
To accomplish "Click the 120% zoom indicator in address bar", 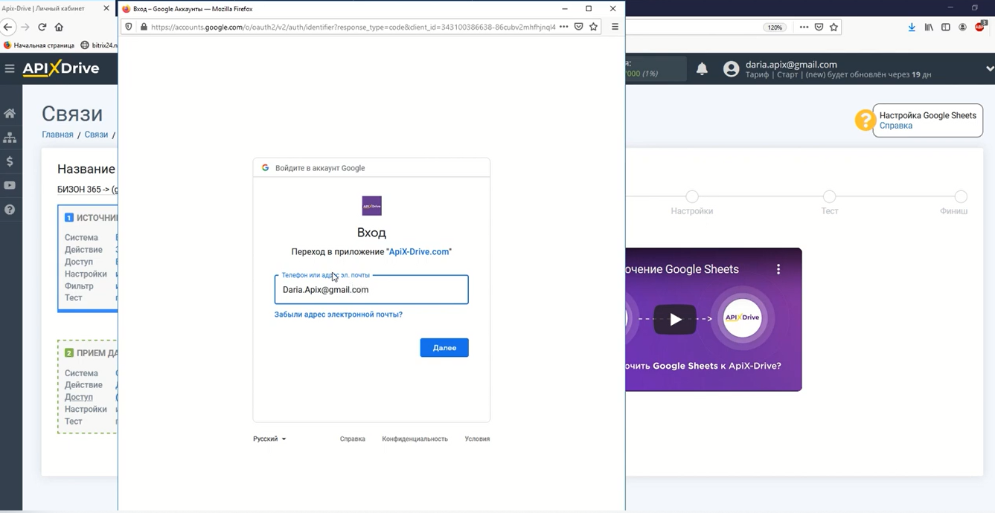I will coord(775,28).
